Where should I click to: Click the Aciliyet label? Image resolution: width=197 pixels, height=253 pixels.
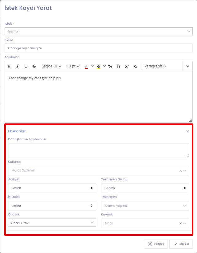14,179
